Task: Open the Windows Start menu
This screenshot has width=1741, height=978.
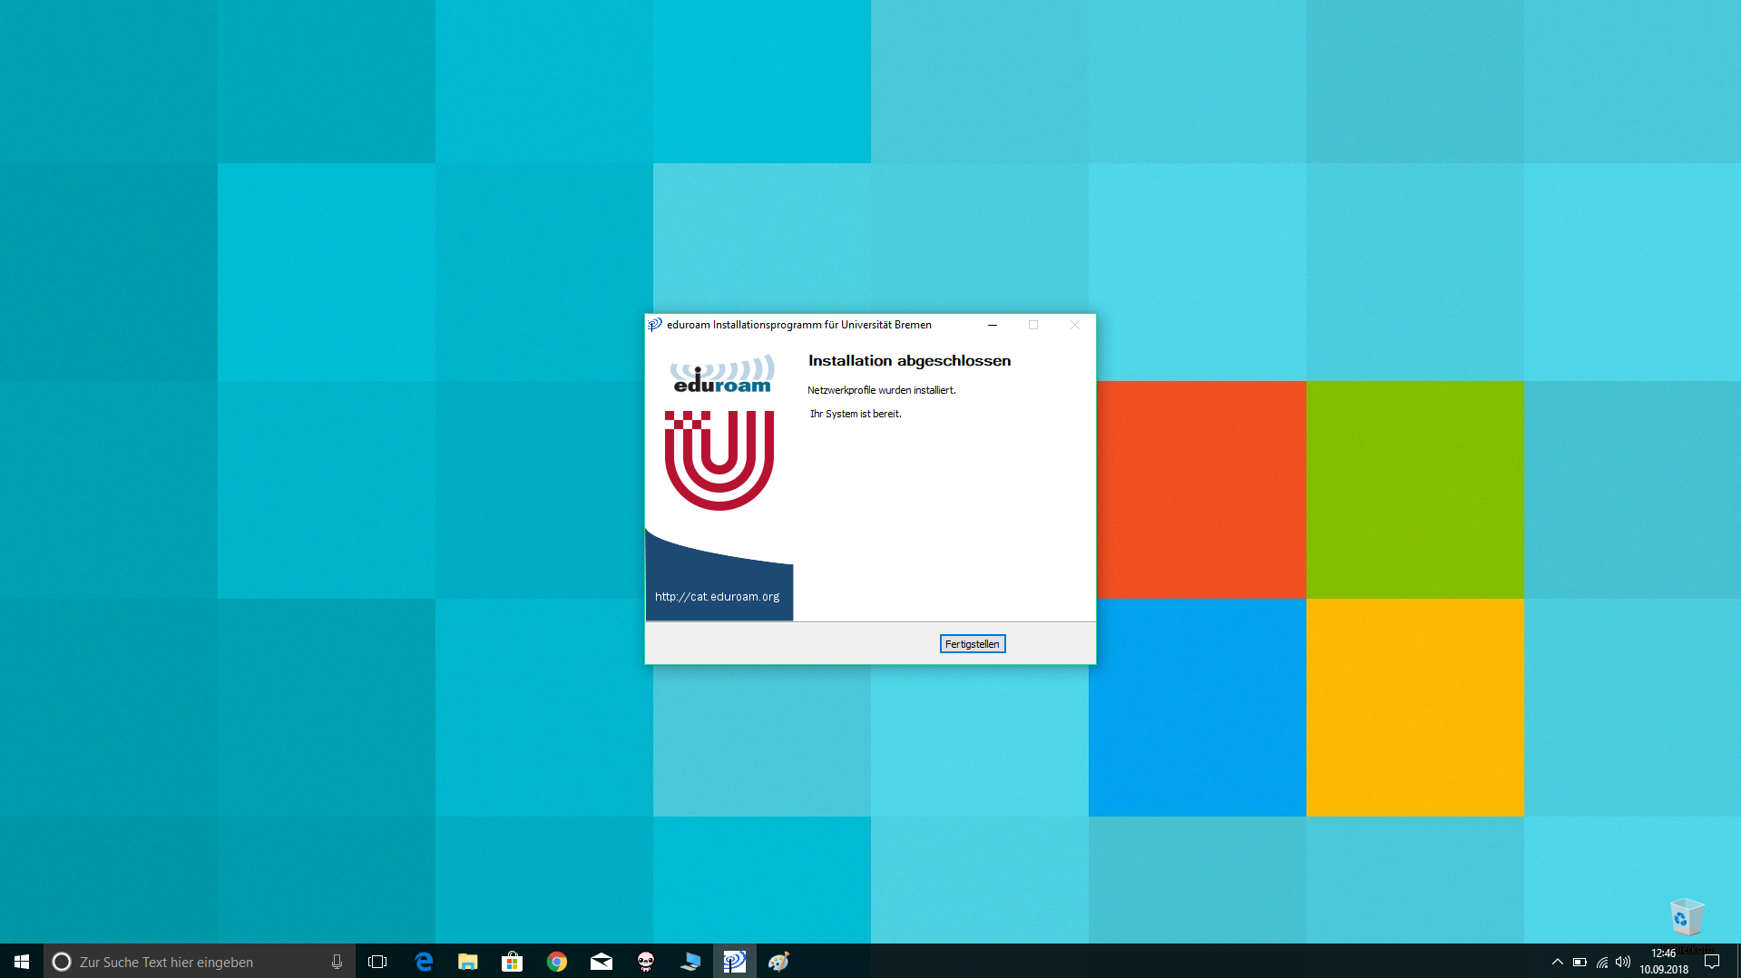Action: pos(22,962)
